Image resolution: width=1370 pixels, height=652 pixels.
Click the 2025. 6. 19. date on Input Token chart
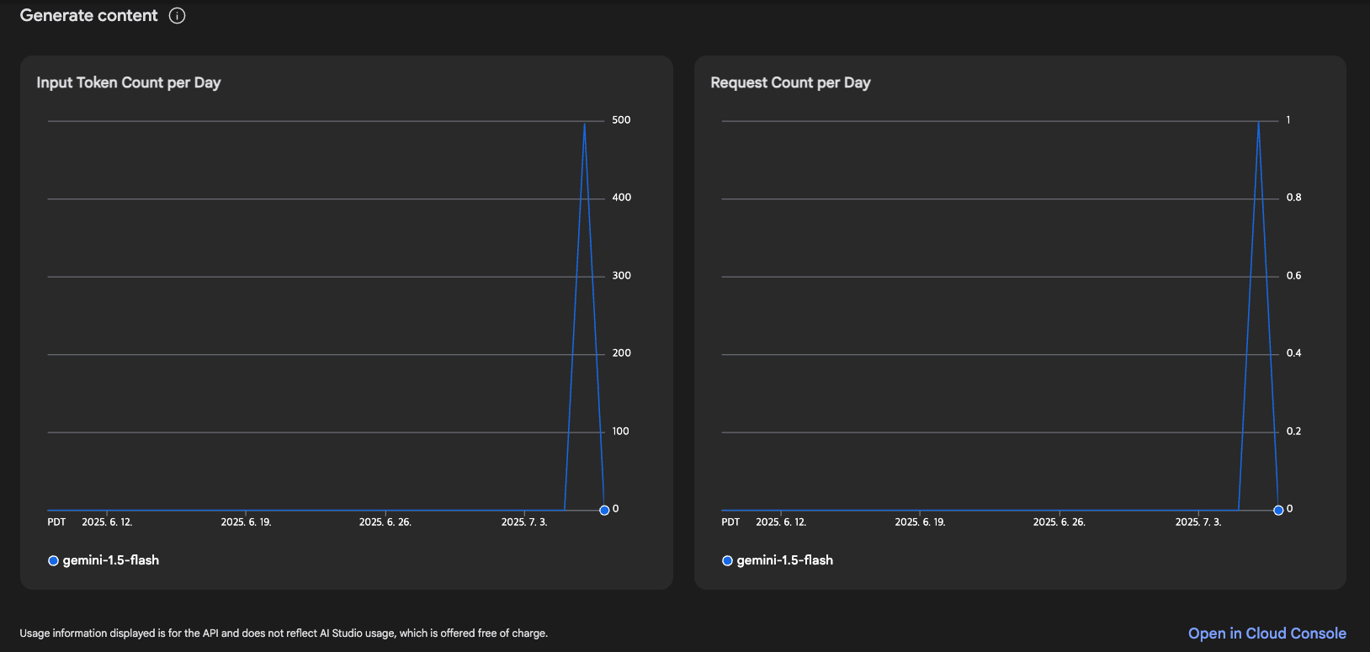pyautogui.click(x=246, y=522)
